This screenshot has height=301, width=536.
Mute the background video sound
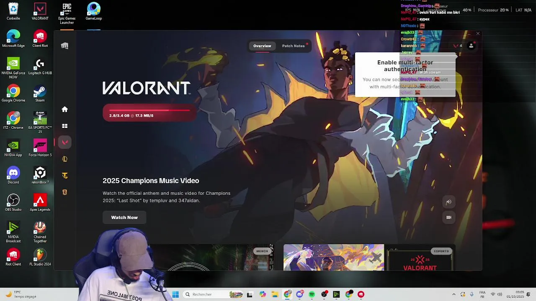[448, 202]
